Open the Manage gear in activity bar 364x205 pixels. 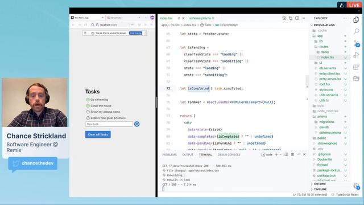click(x=357, y=186)
